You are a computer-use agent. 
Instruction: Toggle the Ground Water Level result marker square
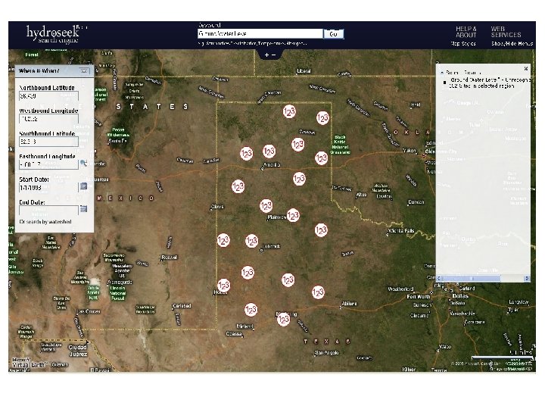click(444, 83)
